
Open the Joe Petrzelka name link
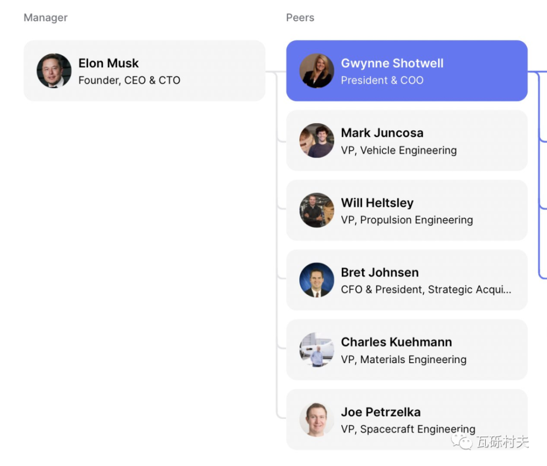pos(381,412)
